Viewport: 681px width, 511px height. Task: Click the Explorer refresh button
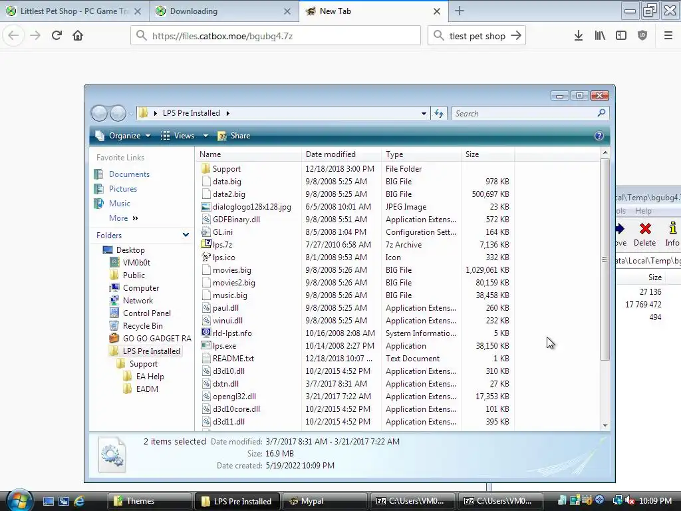[439, 113]
